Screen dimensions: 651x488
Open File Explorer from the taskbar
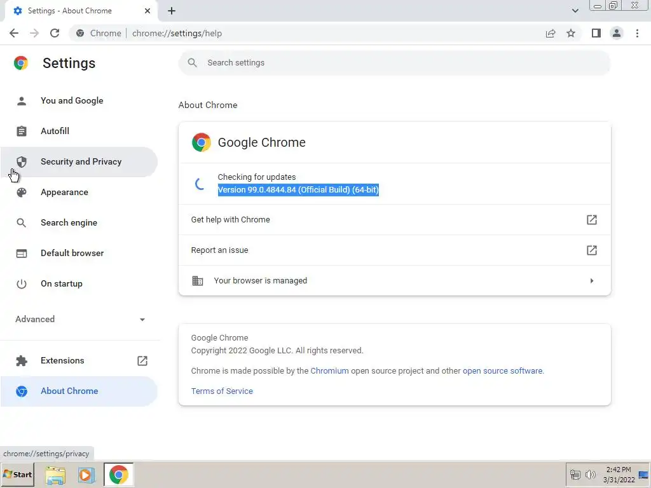click(x=55, y=475)
